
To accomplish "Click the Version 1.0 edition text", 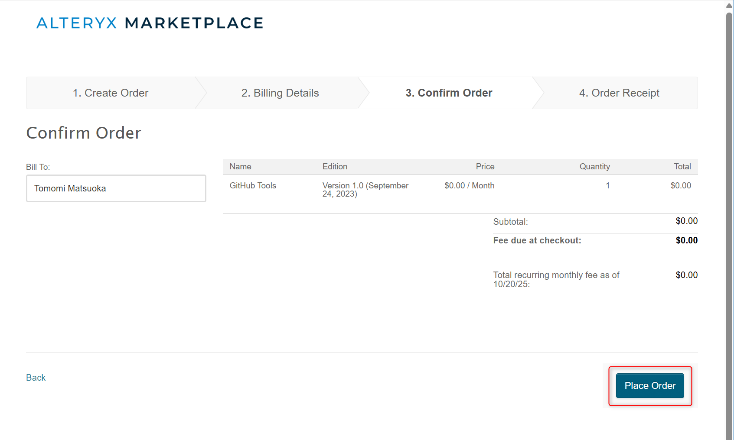I will 365,190.
